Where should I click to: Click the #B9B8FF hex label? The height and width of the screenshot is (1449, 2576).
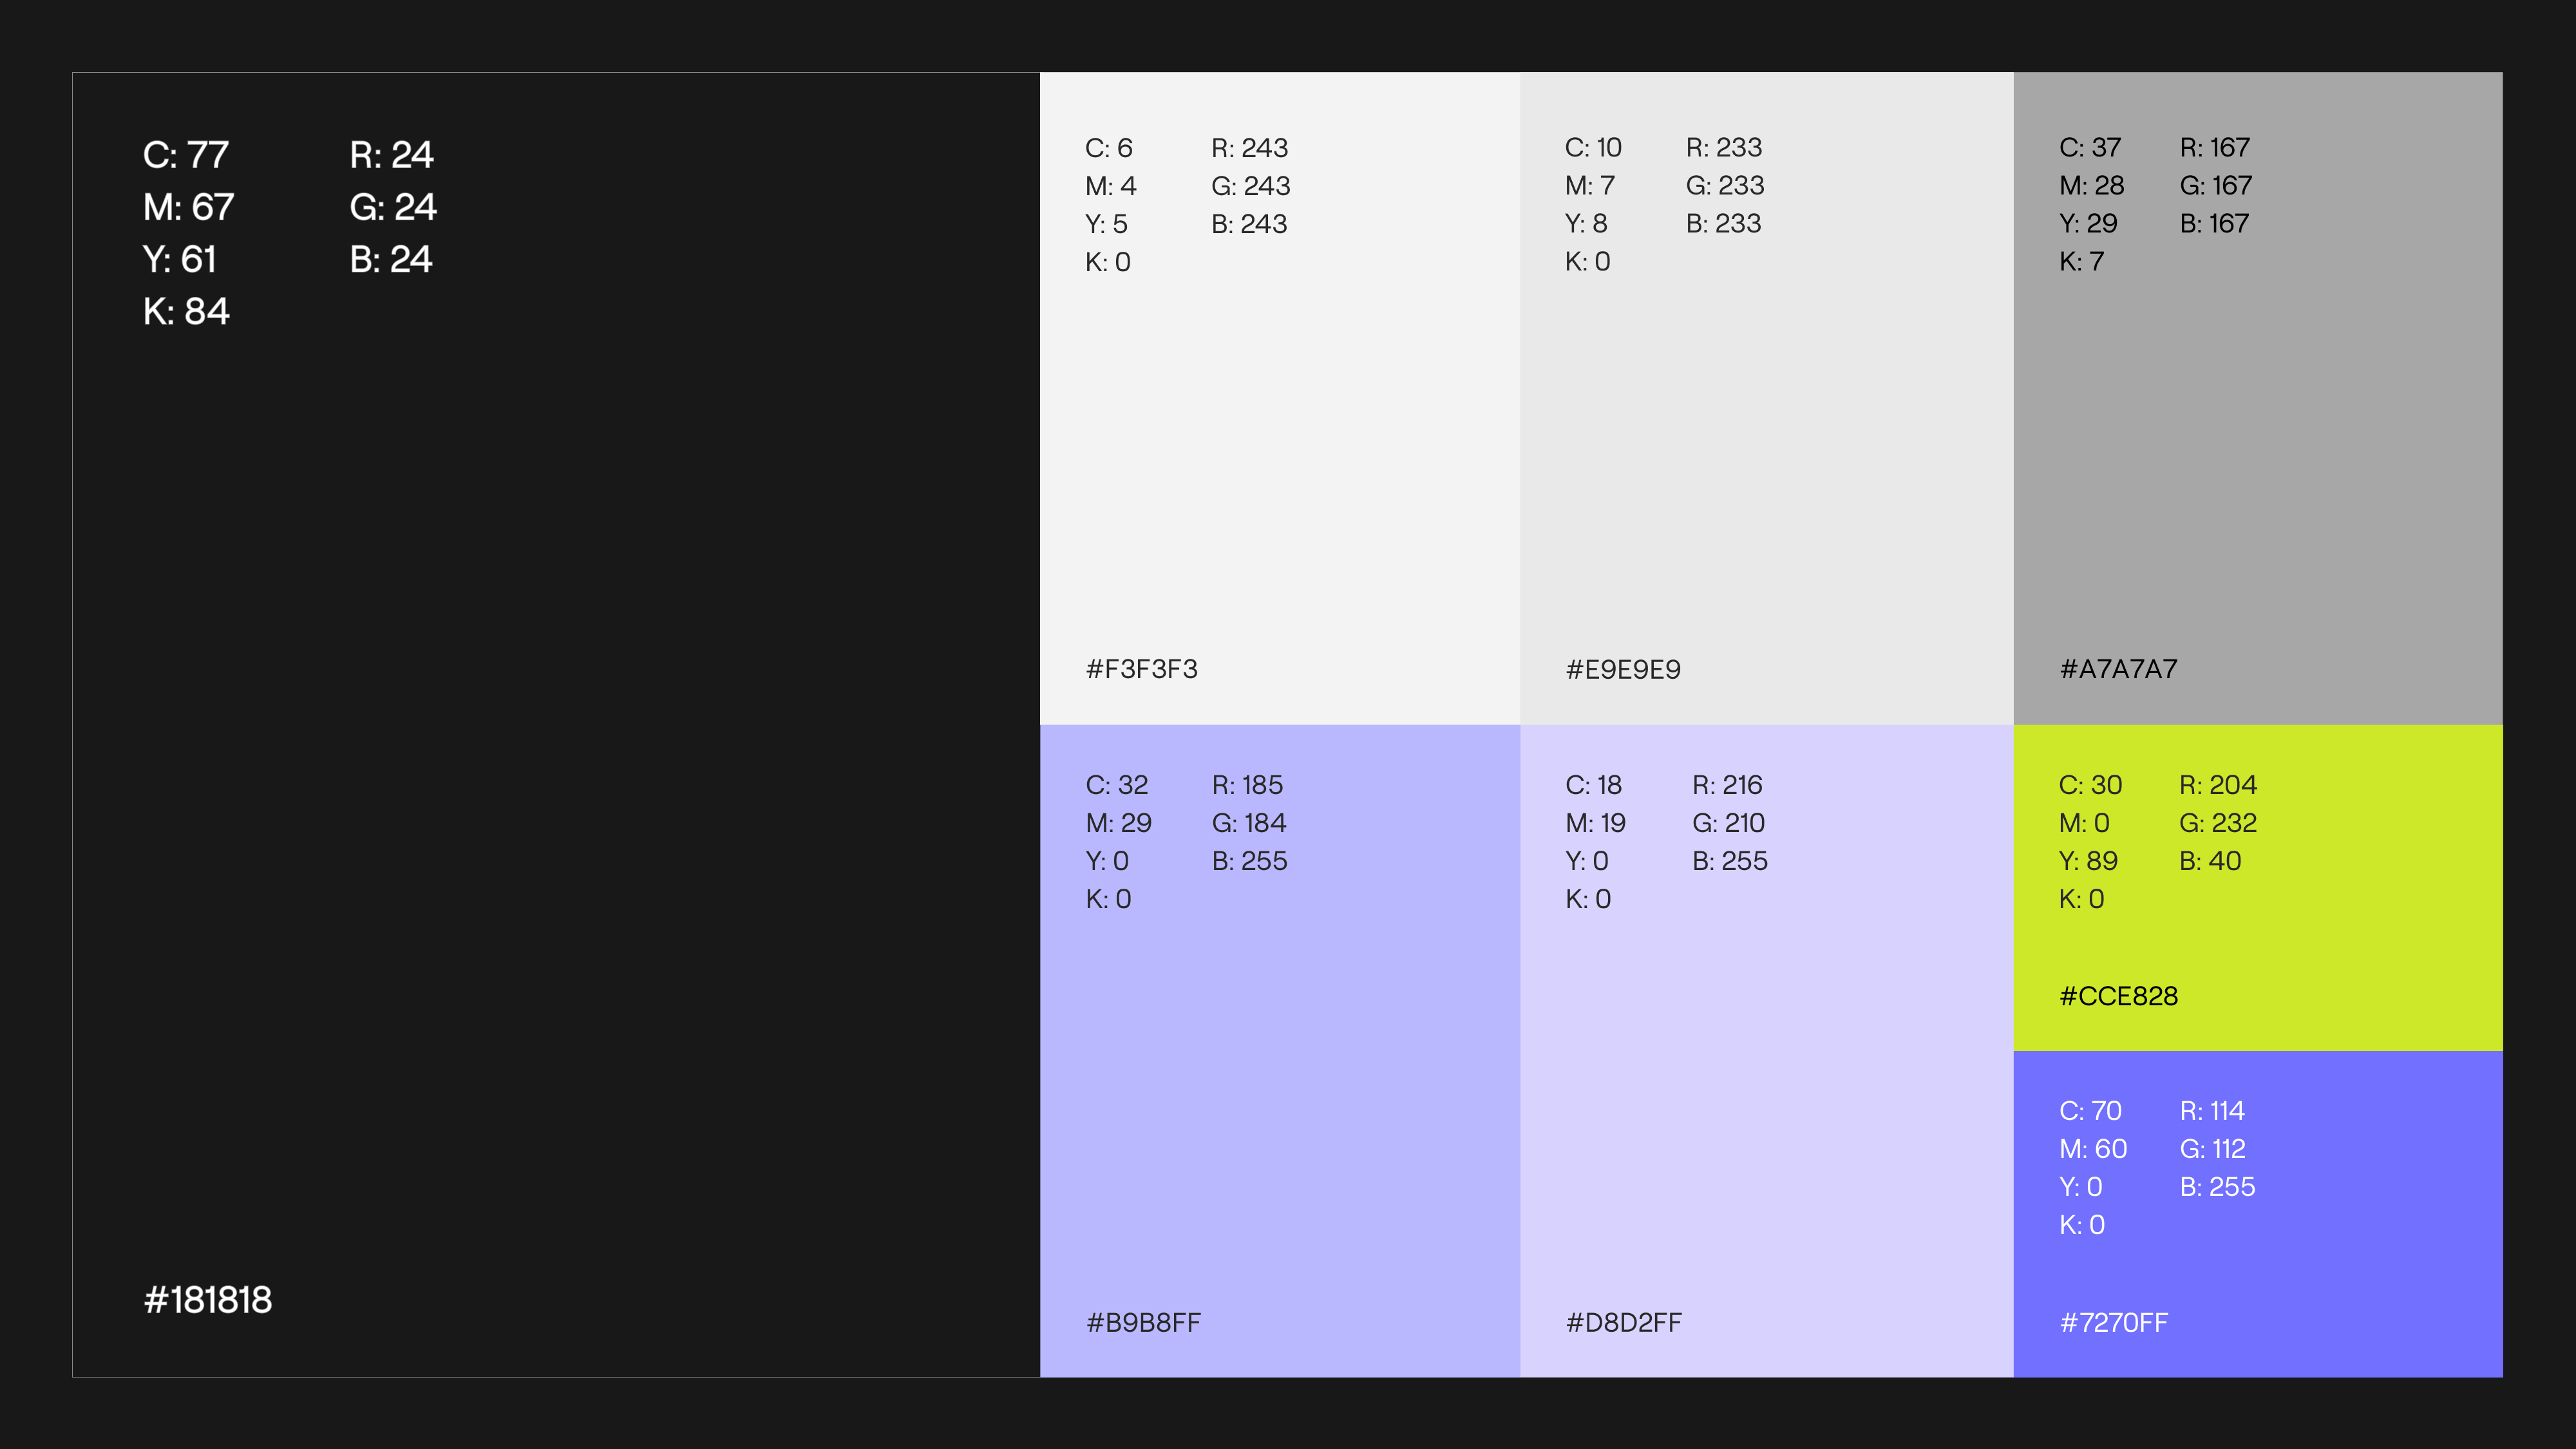tap(1144, 1323)
